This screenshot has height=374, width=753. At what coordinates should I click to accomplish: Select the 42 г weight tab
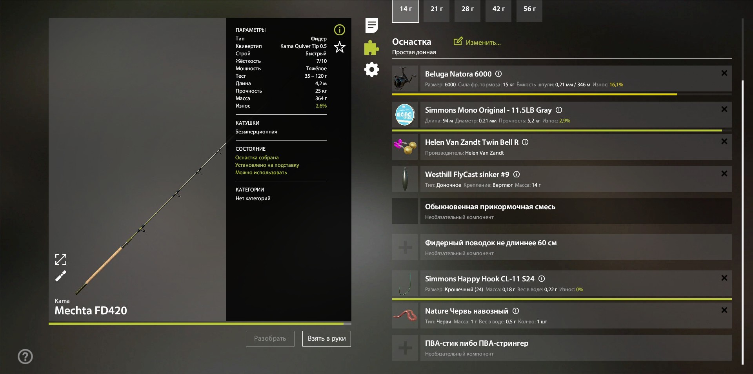pos(498,11)
